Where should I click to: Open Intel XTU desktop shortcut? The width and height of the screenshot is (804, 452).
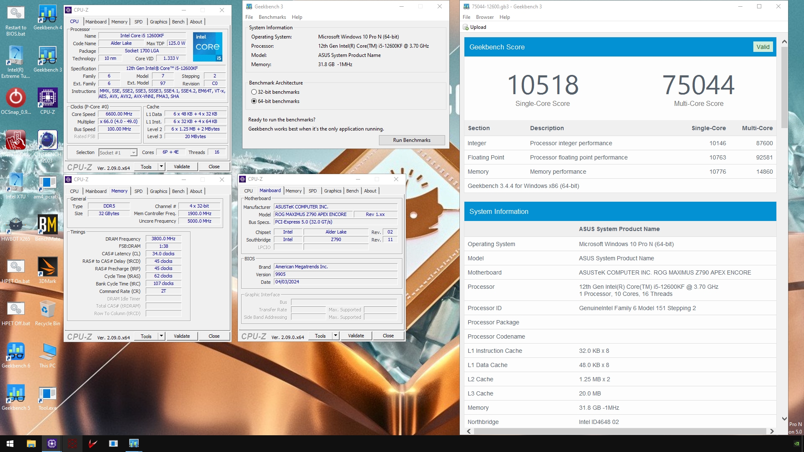pos(15,186)
